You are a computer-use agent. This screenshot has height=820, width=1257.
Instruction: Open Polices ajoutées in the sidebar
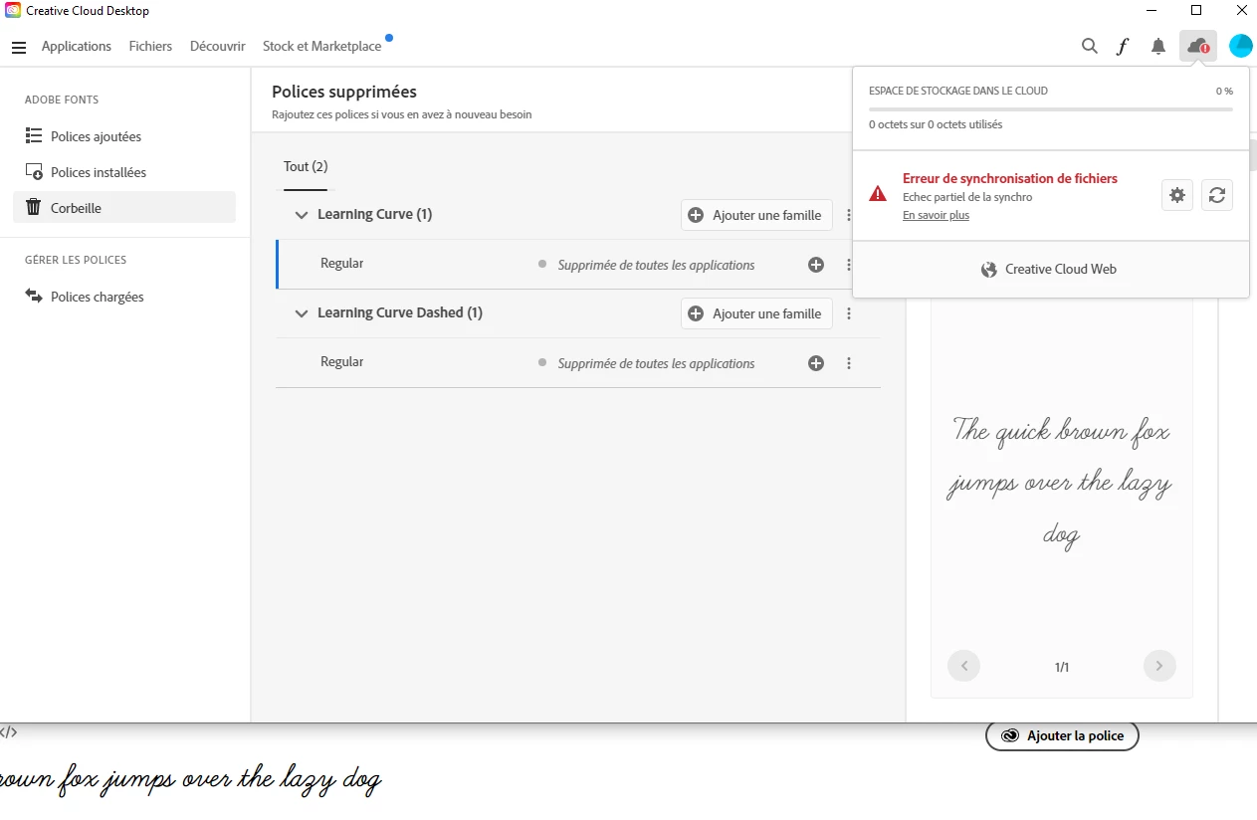124,136
